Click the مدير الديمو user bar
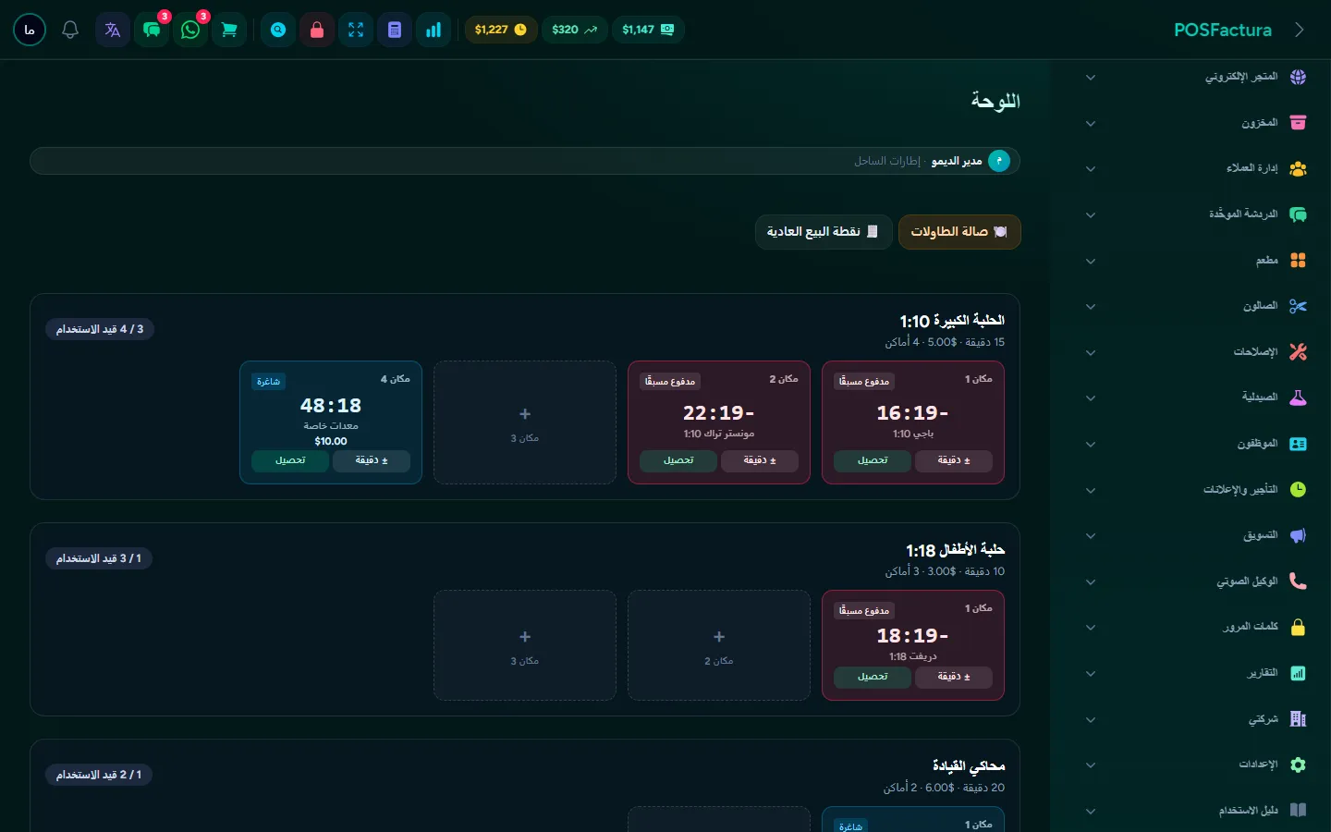This screenshot has height=832, width=1331. [525, 161]
